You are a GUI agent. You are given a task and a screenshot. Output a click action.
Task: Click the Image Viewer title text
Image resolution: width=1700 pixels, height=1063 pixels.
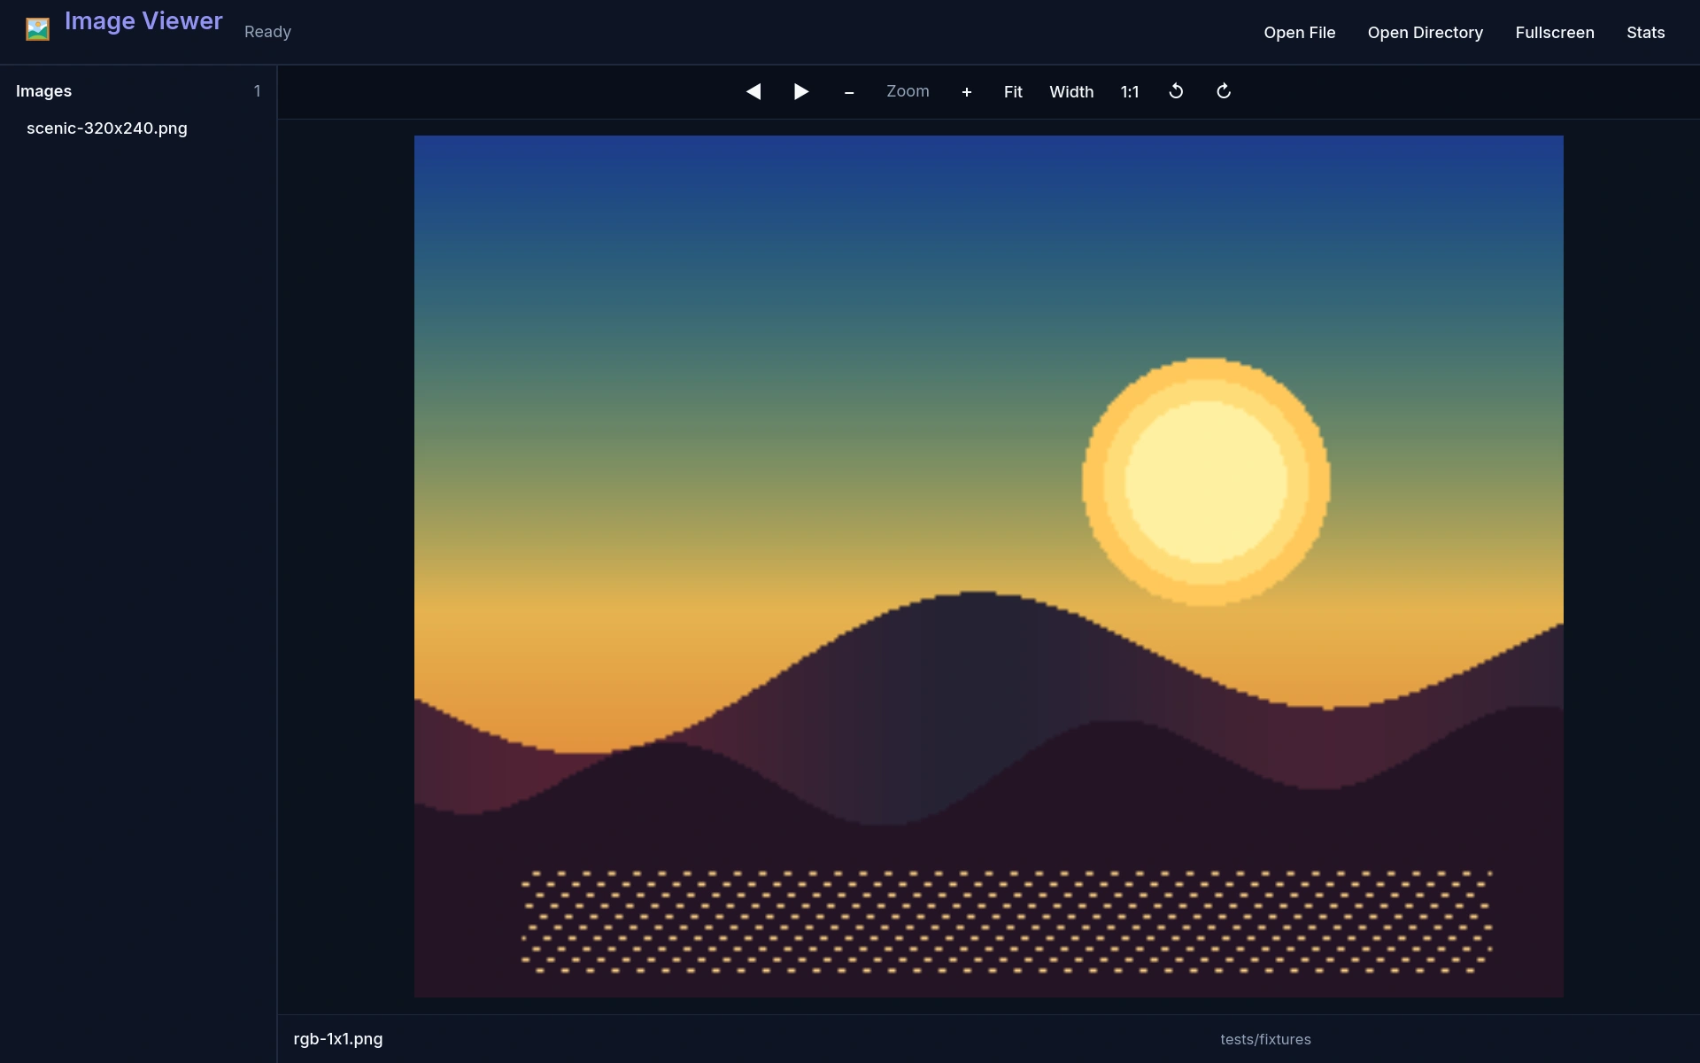coord(143,21)
